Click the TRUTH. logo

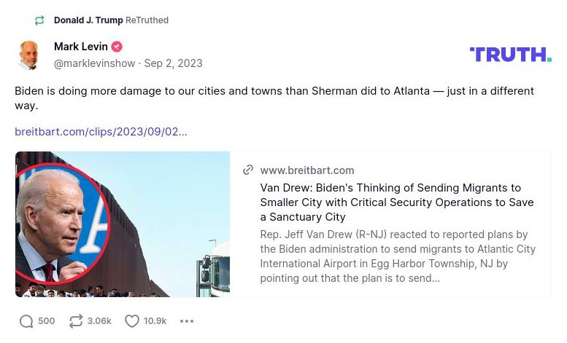pyautogui.click(x=510, y=55)
